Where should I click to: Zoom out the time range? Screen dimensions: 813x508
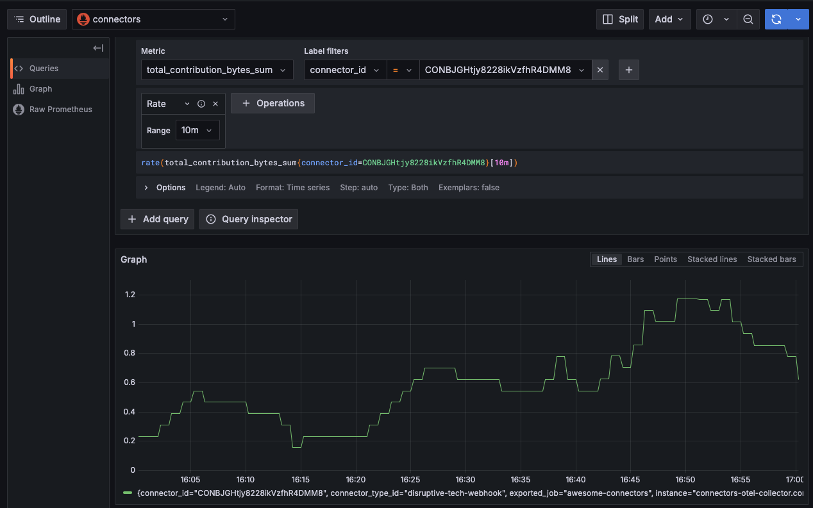click(748, 19)
